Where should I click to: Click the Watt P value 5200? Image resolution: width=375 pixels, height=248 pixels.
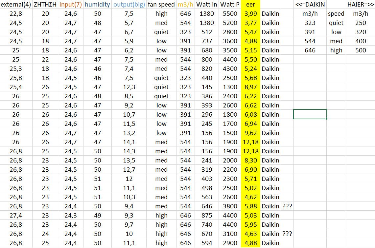[x=230, y=23]
